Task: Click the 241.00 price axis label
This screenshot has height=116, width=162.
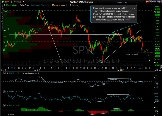Action: pos(158,6)
